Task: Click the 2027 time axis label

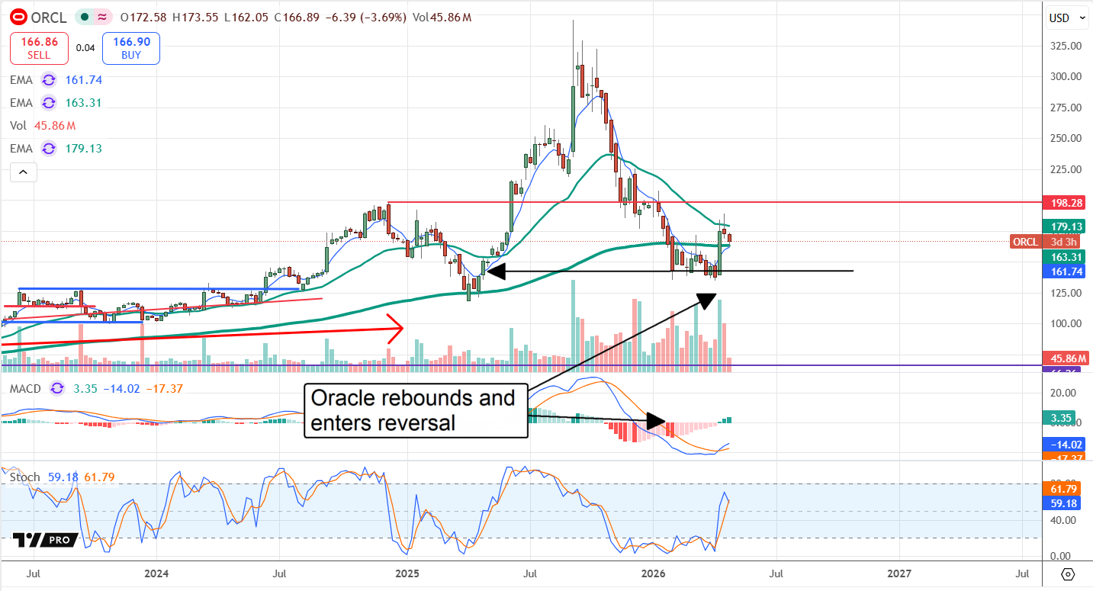Action: click(899, 573)
